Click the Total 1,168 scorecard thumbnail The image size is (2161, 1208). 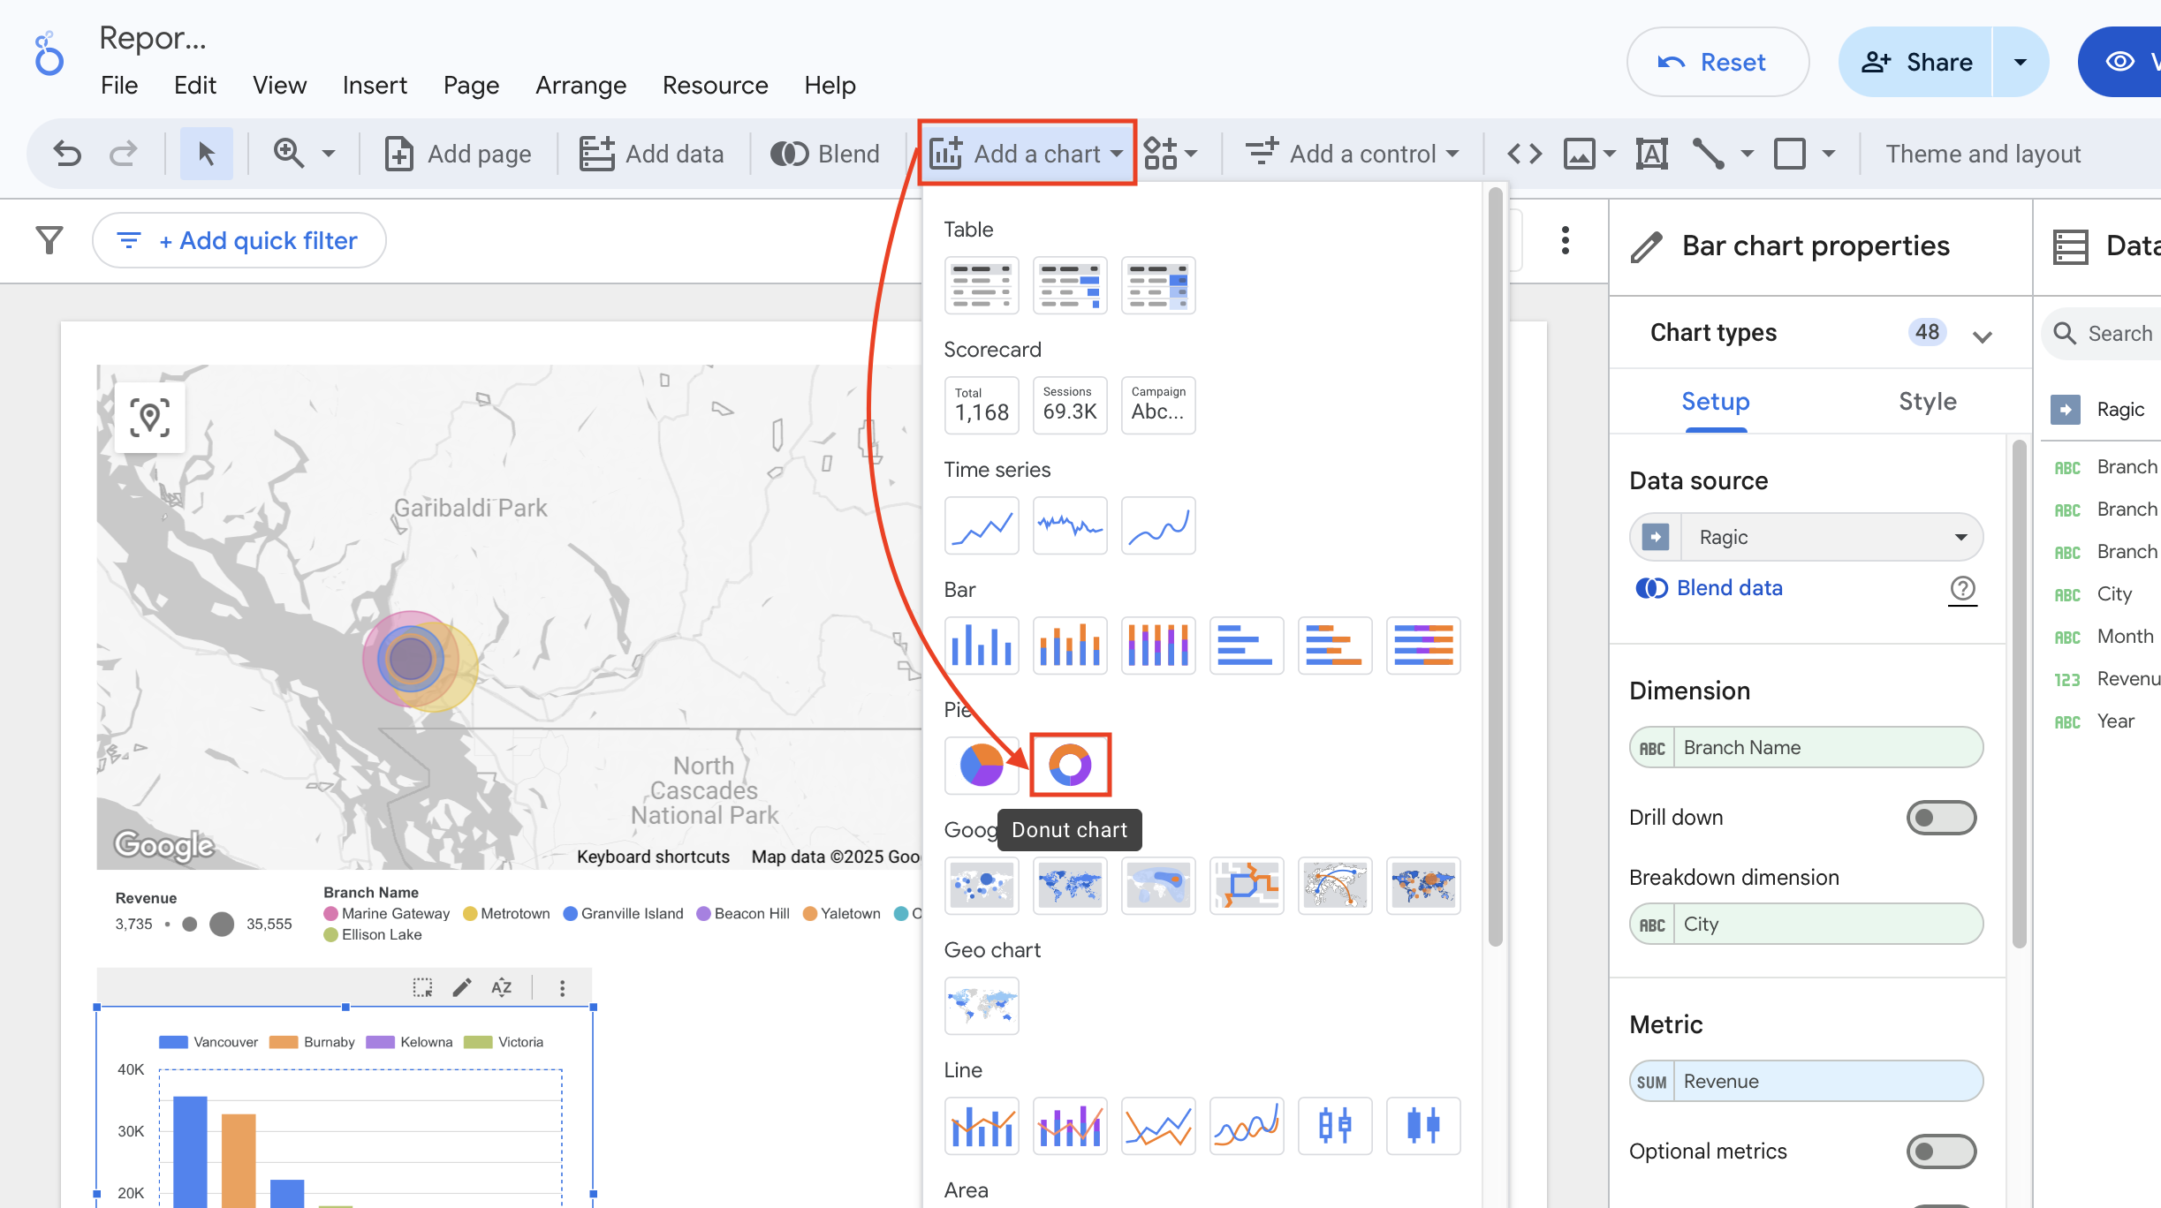coord(982,405)
